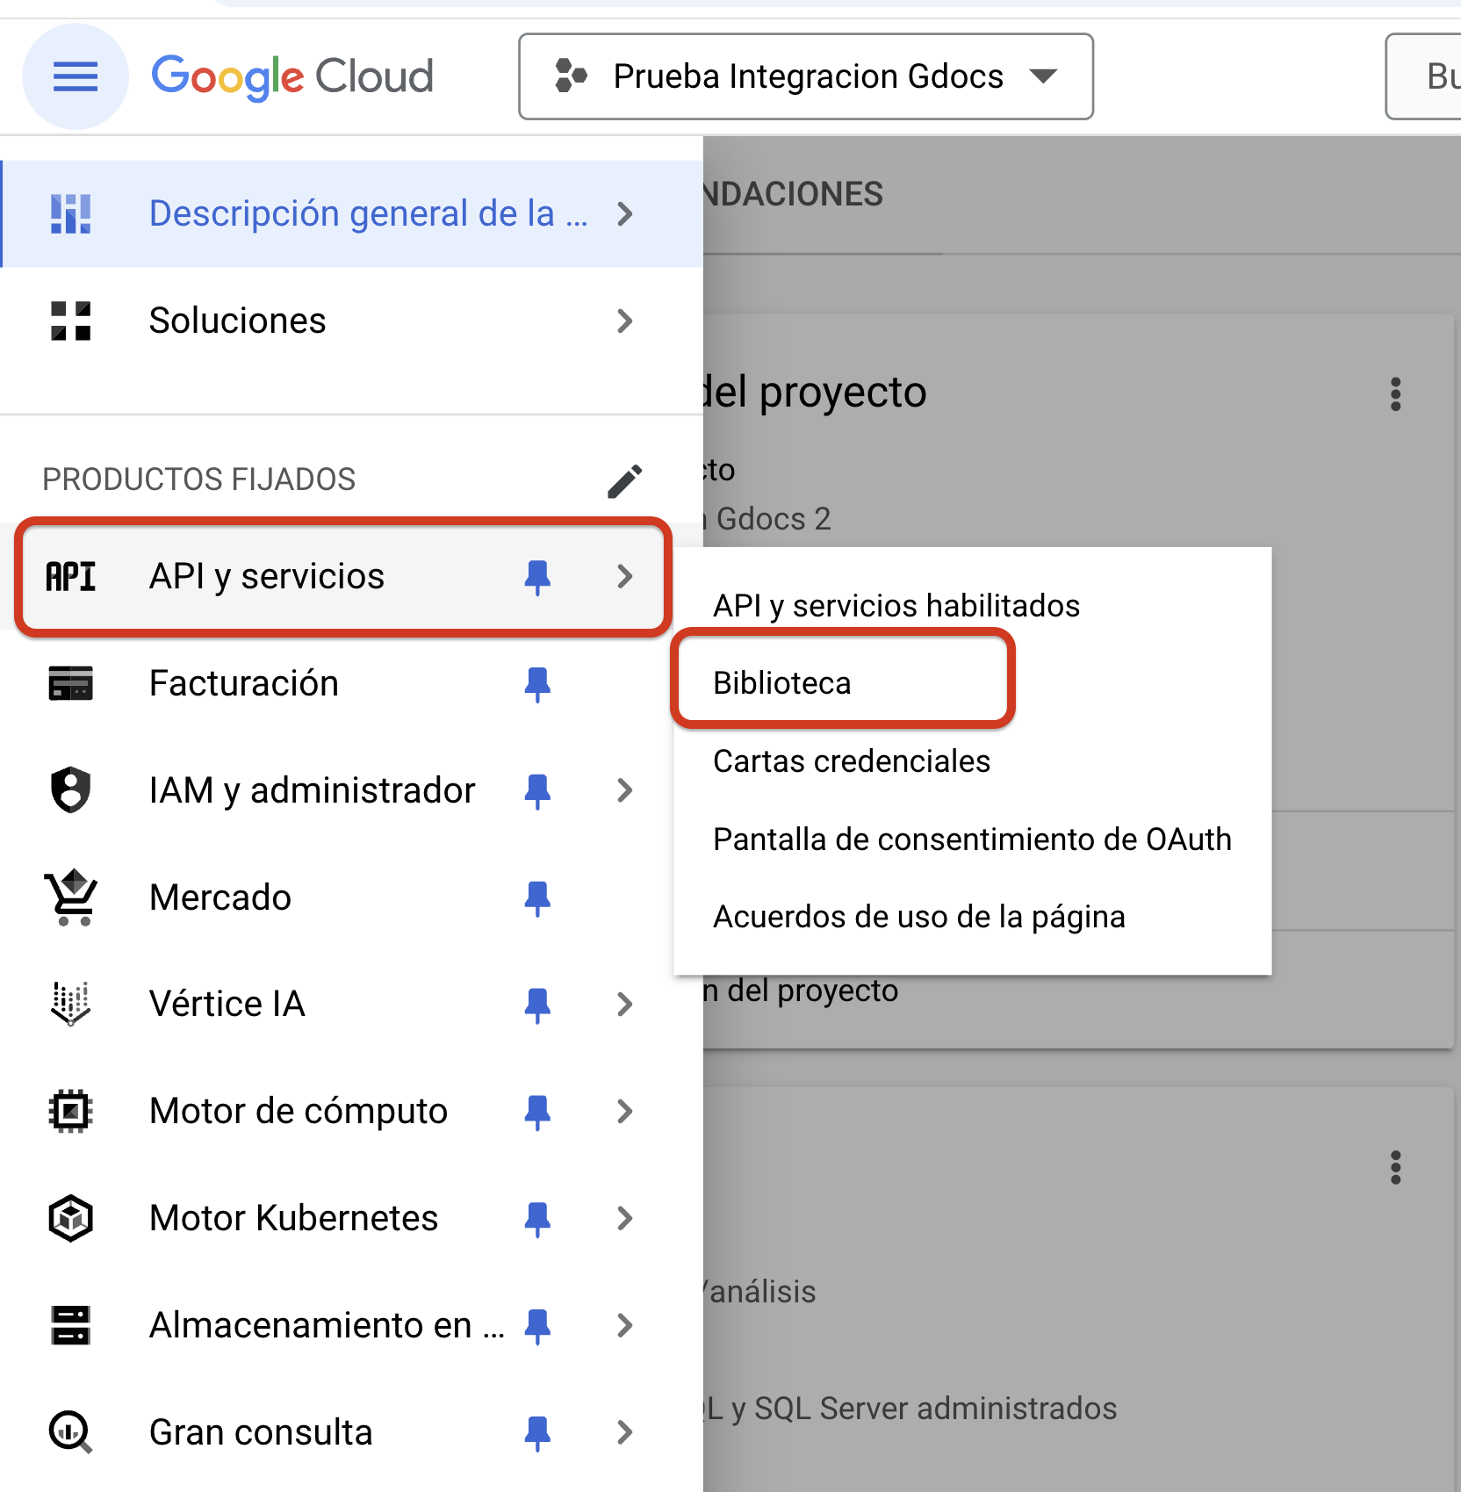Open the Prueba Integracion Gdocs project selector

pyautogui.click(x=805, y=77)
